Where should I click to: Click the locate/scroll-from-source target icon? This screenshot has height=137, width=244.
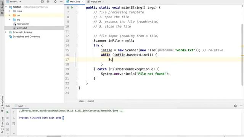click(x=42, y=2)
